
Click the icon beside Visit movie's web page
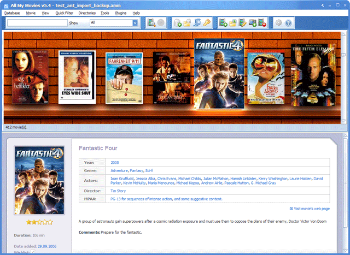pos(291,209)
